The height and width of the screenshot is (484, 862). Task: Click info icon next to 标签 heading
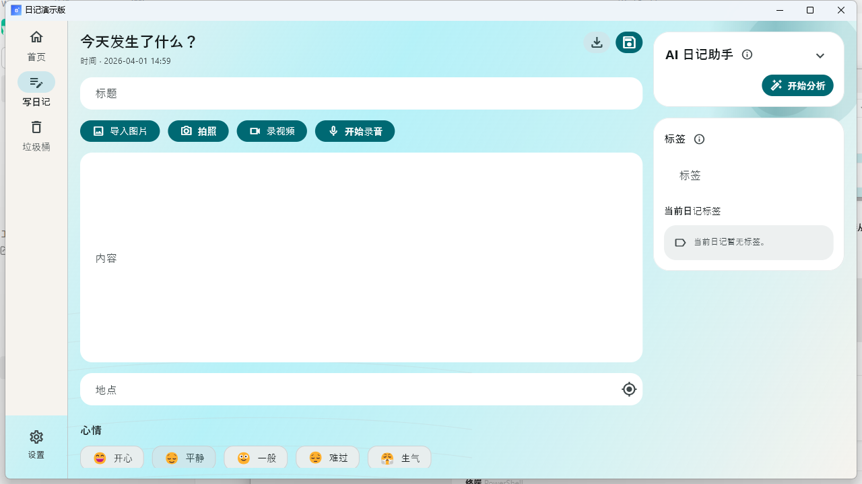pyautogui.click(x=699, y=139)
